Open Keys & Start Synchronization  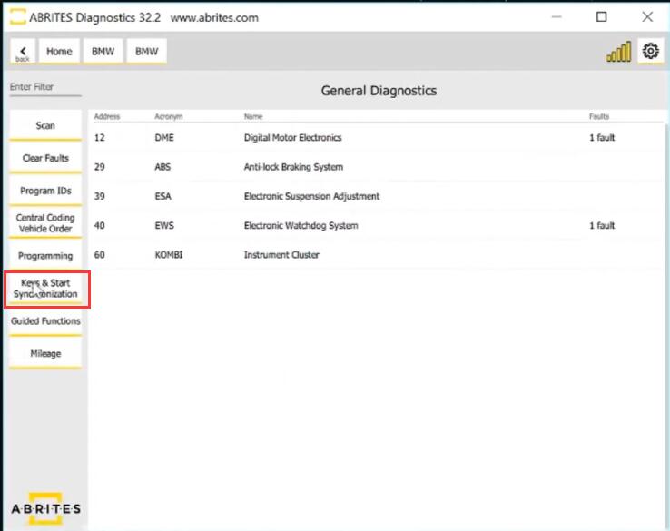[45, 289]
